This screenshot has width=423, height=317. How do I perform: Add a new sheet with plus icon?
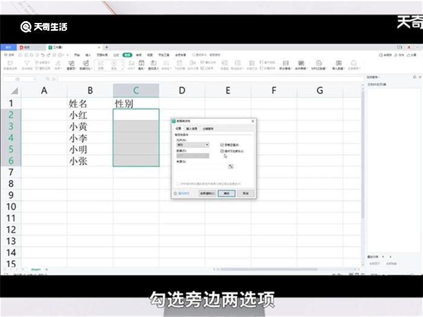pyautogui.click(x=46, y=269)
